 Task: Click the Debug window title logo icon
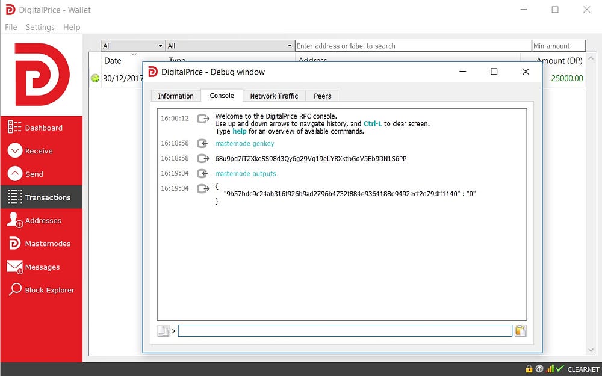point(153,72)
